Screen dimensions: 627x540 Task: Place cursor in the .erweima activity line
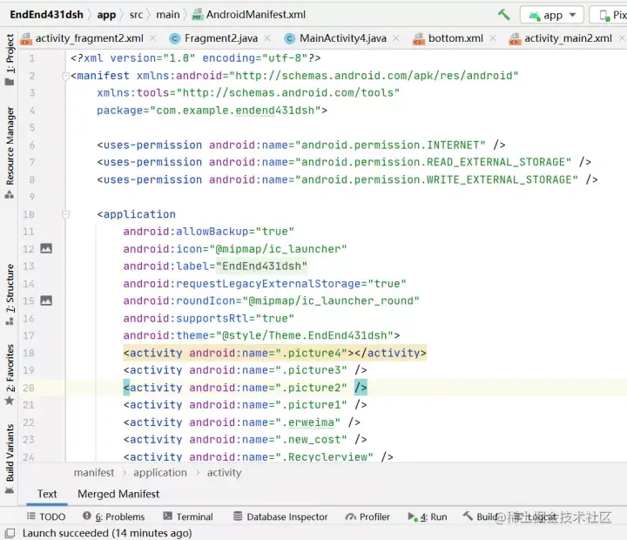[242, 422]
